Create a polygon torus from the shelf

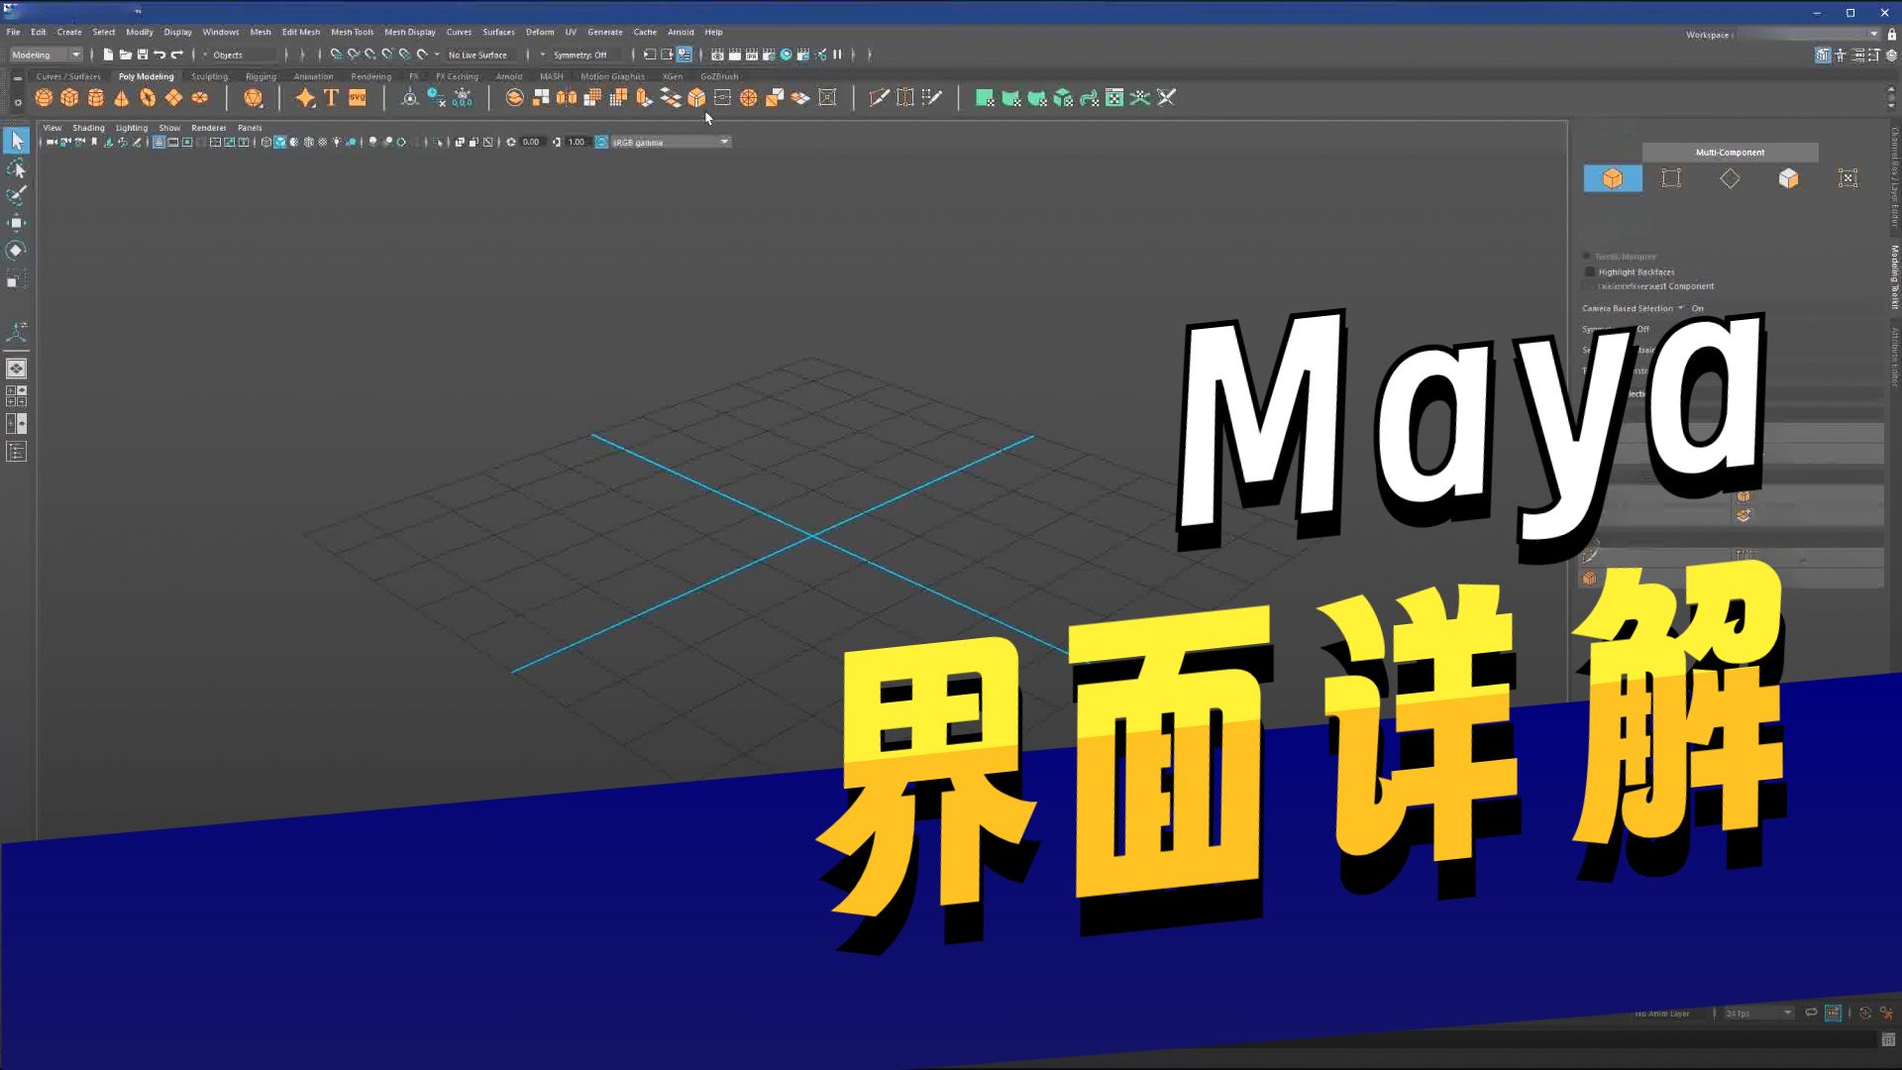[148, 97]
